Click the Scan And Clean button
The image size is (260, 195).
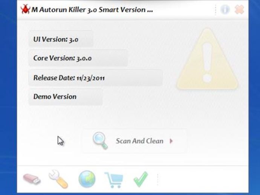tap(135, 141)
